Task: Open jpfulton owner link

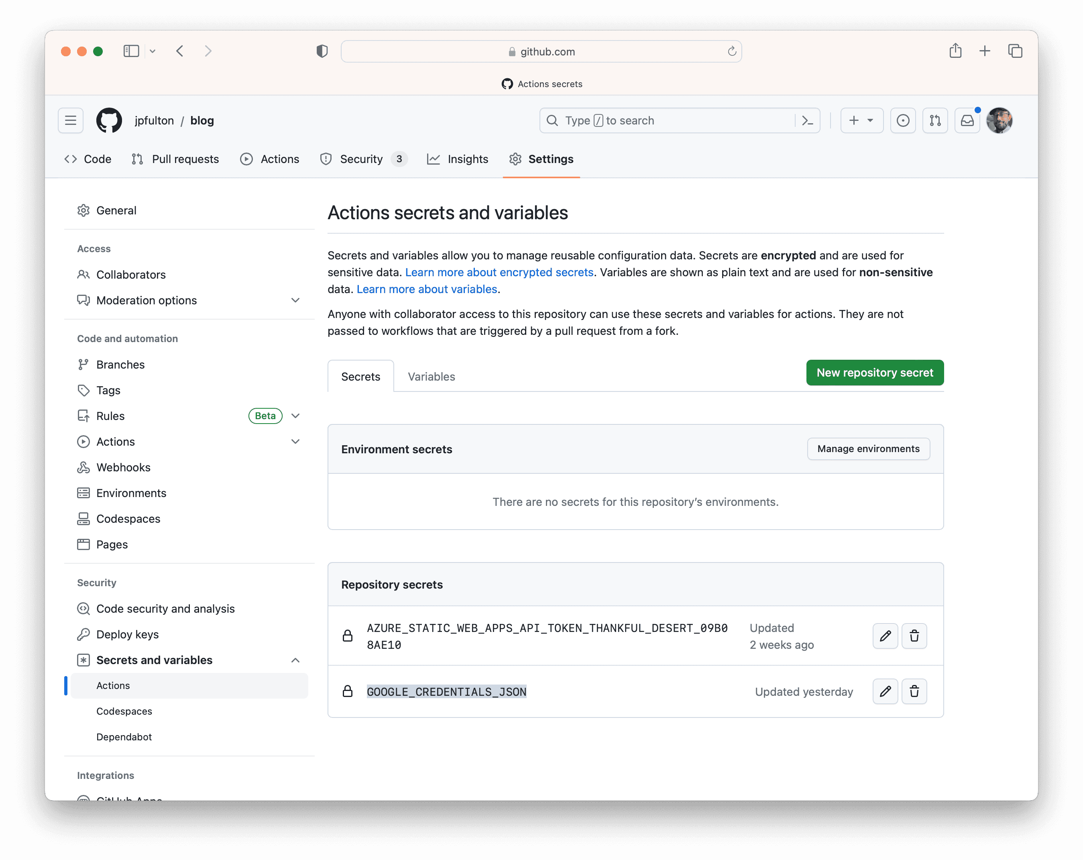Action: 154,120
